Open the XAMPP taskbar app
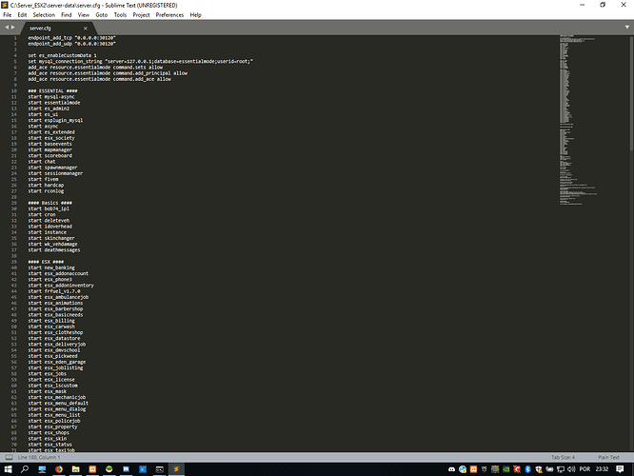 coord(92,469)
